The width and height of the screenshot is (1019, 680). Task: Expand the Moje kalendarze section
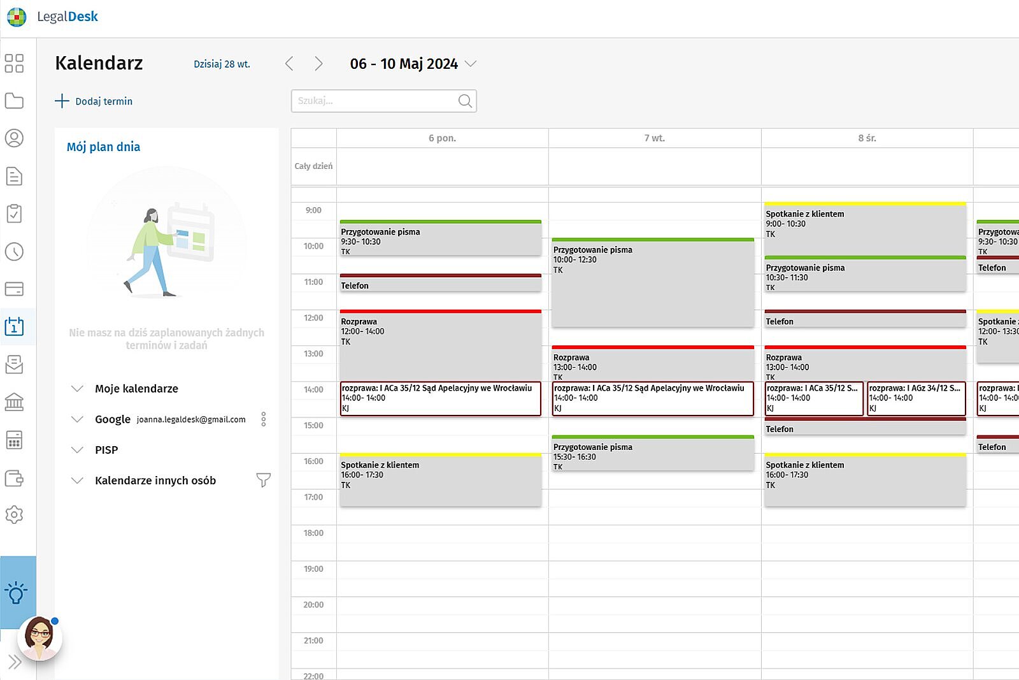[x=77, y=389]
